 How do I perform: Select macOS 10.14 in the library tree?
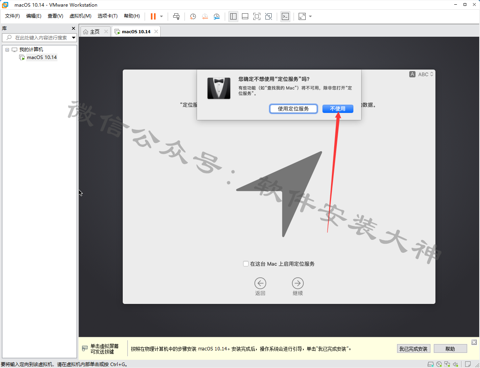pos(42,57)
